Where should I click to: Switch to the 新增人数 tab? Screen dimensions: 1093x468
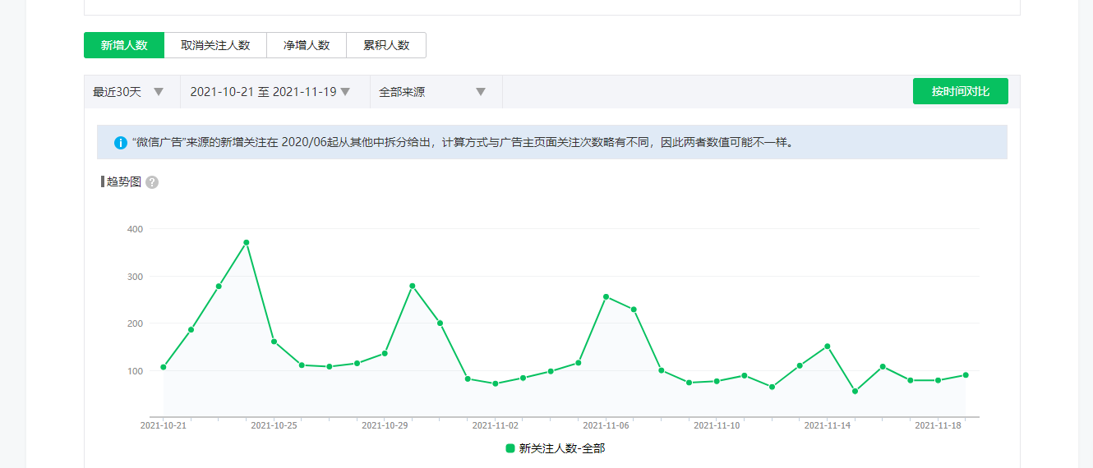tap(124, 45)
